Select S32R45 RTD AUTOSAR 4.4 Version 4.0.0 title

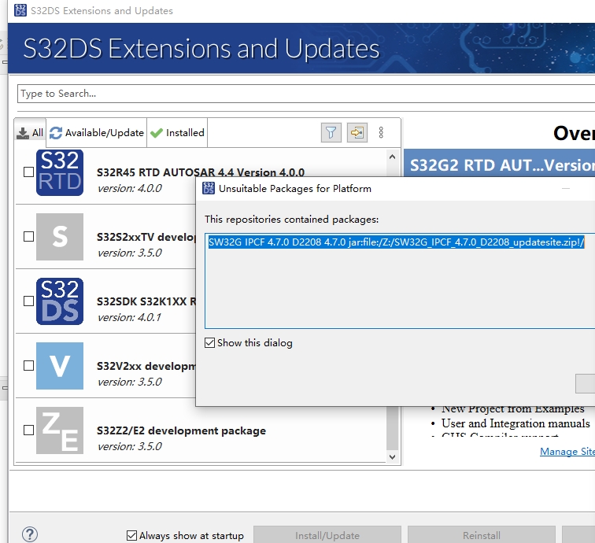201,172
